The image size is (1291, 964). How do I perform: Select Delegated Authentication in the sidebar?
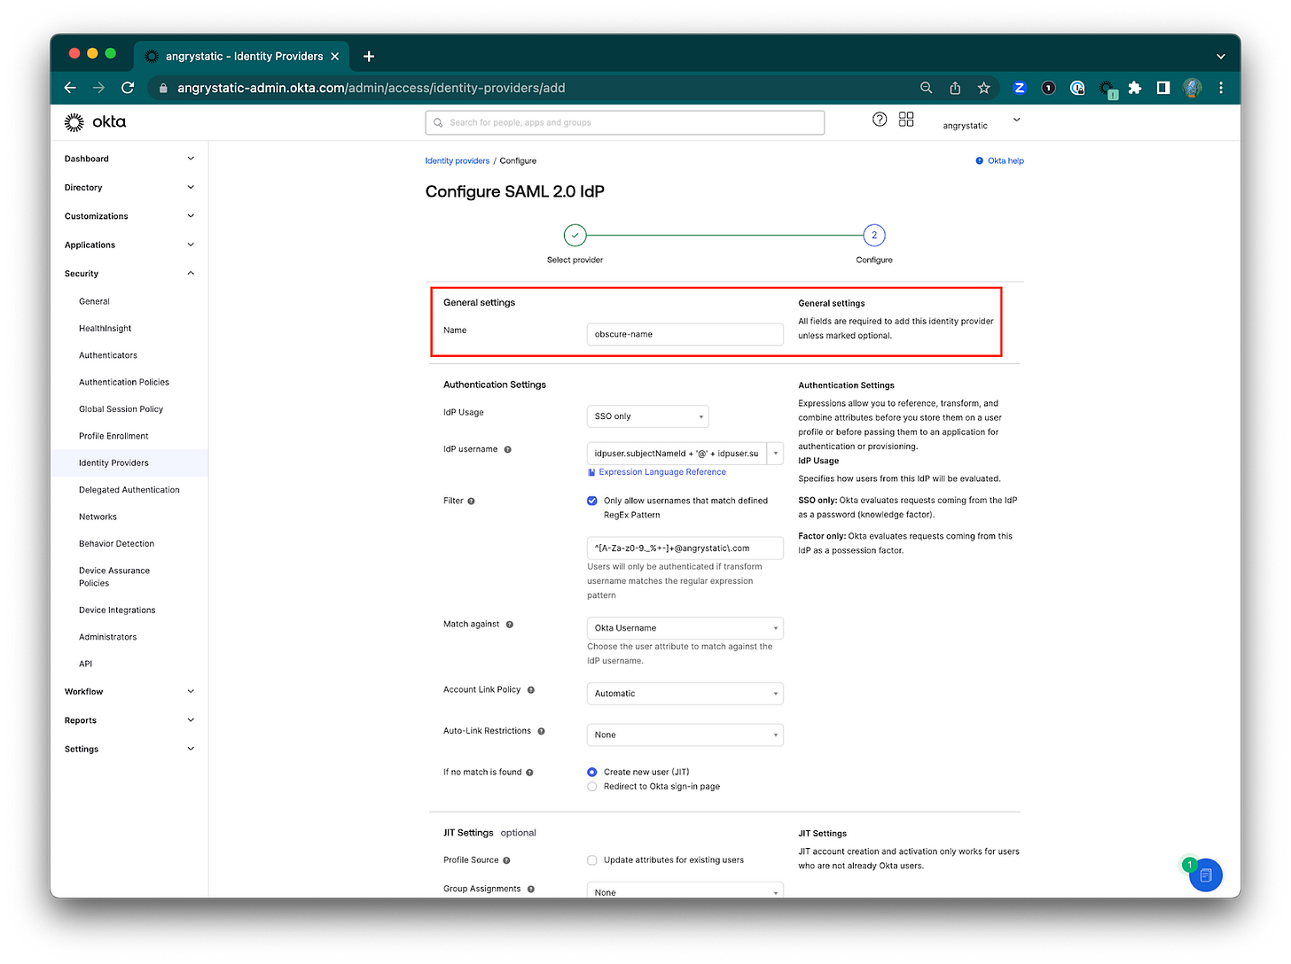coord(129,489)
